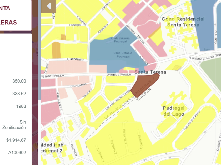Viewport: 221px width, 165px height.
Task: Click the Jalisco street label
Action: pos(106,6)
